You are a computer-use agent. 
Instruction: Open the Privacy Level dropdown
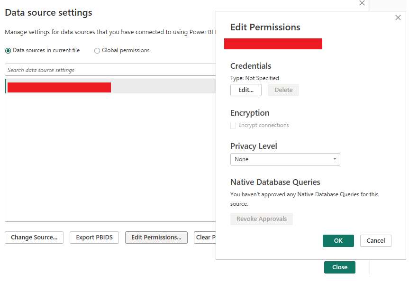pyautogui.click(x=285, y=159)
